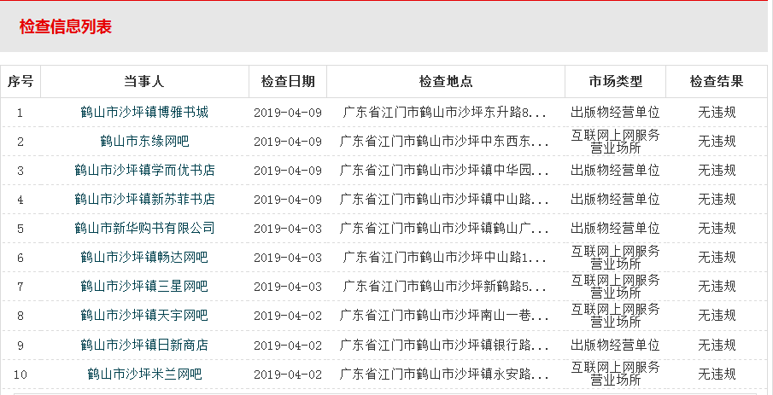Click the 检查结果 column header
This screenshot has width=773, height=395.
click(717, 82)
